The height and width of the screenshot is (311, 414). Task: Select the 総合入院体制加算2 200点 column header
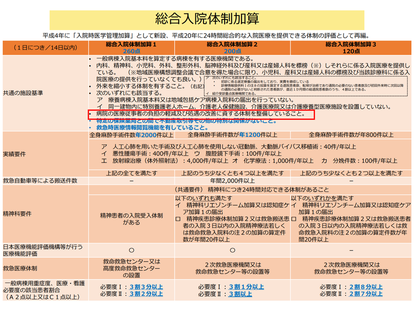click(x=232, y=48)
